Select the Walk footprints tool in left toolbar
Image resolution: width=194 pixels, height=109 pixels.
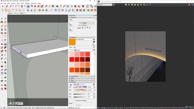click(2, 81)
